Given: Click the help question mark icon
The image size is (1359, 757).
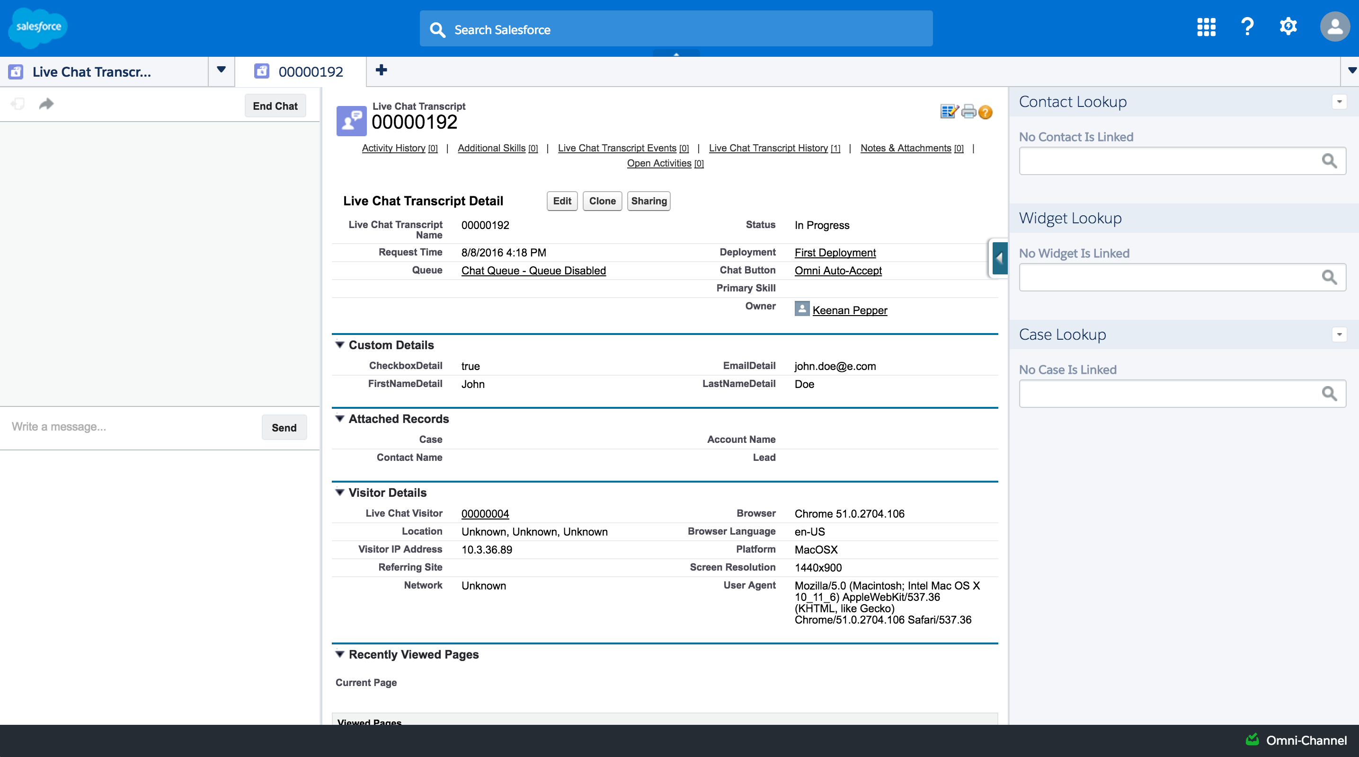Looking at the screenshot, I should 1247,27.
